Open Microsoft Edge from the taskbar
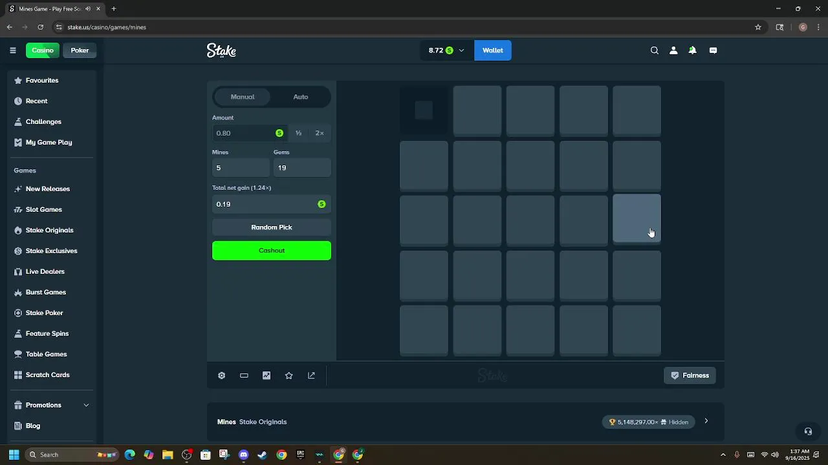Screen dimensions: 828x465 pyautogui.click(x=130, y=455)
